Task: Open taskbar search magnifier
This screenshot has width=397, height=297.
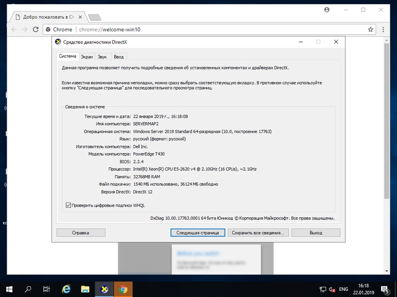Action: [28, 289]
